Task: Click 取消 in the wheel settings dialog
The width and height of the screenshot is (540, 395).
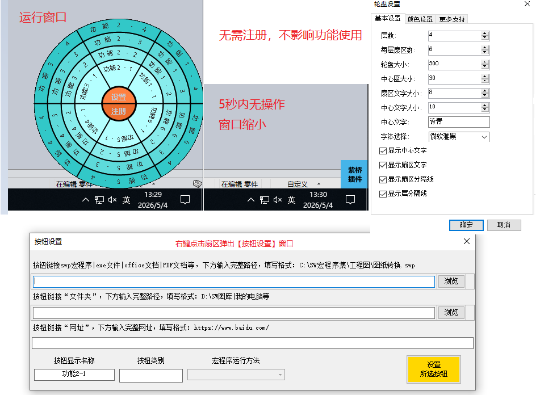Action: click(504, 225)
